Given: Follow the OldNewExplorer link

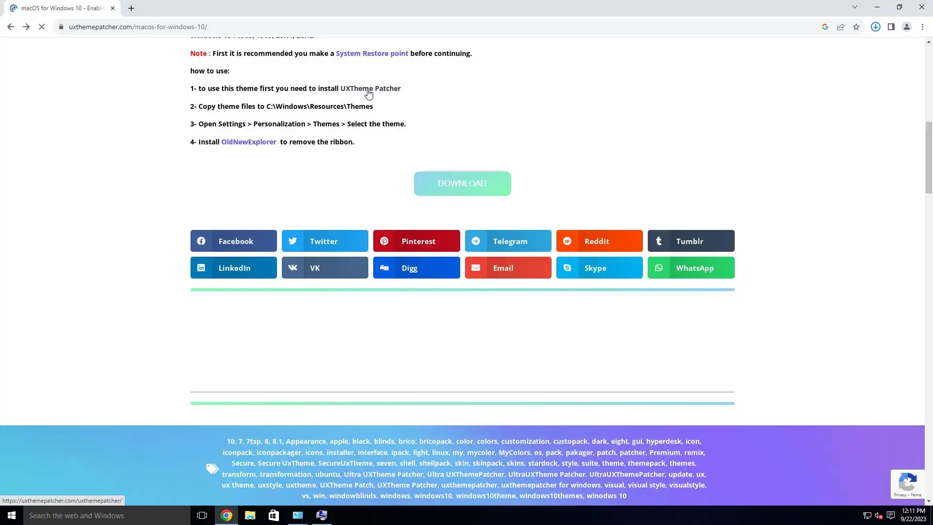Looking at the screenshot, I should [248, 142].
